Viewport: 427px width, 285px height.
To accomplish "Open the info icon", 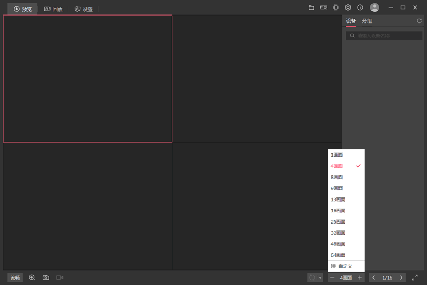I will (360, 7).
